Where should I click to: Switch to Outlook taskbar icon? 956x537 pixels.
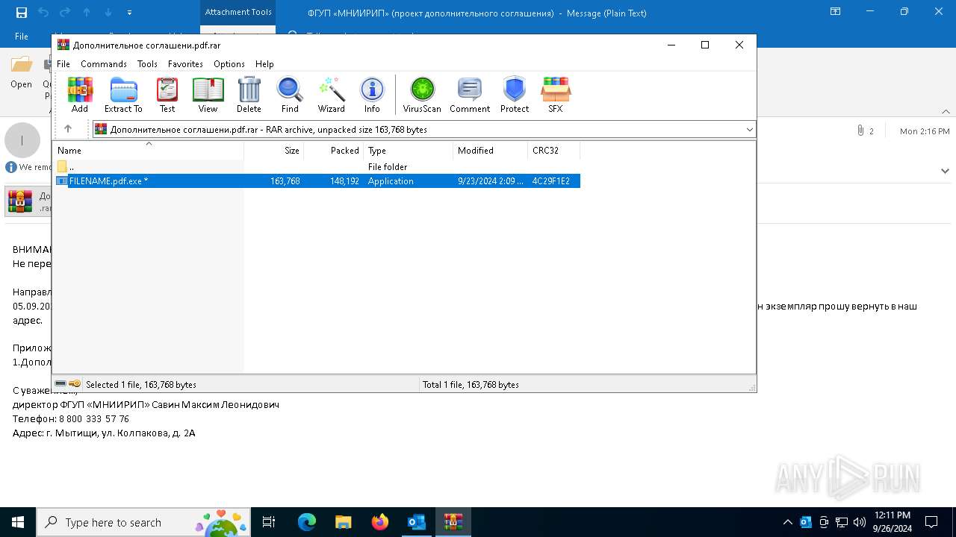[x=416, y=522]
